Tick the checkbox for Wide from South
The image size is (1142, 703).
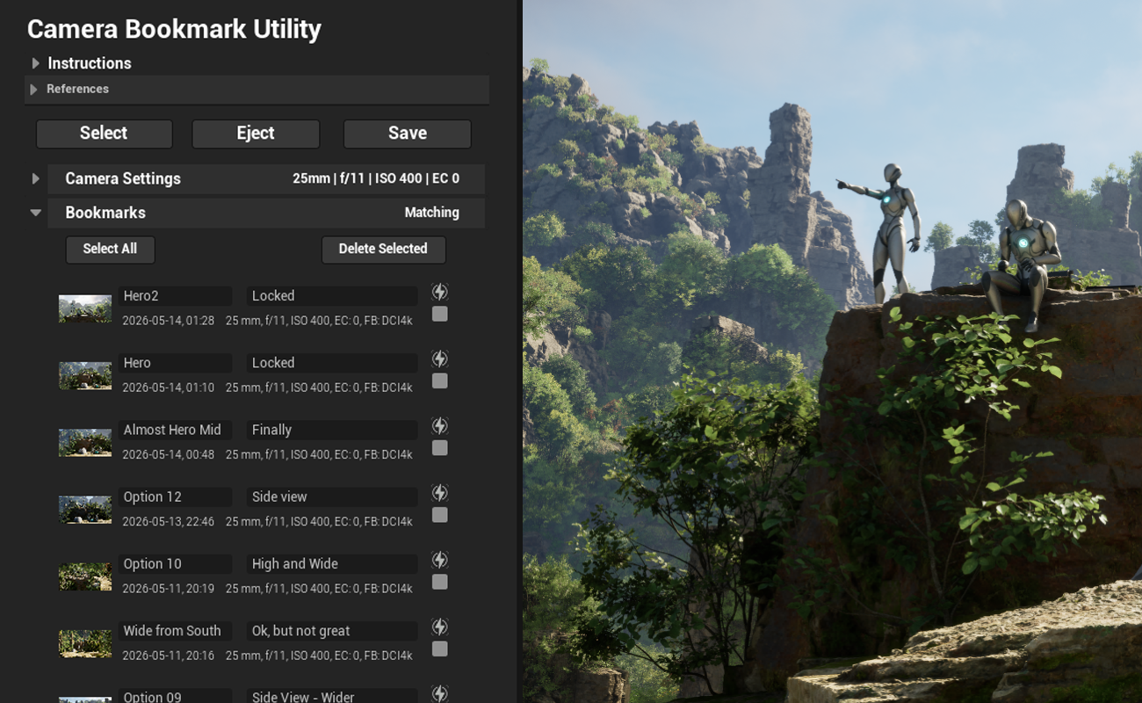coord(440,649)
